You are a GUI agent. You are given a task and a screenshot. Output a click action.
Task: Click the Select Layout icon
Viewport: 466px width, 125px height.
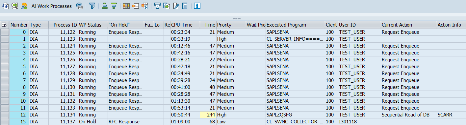tap(136, 6)
